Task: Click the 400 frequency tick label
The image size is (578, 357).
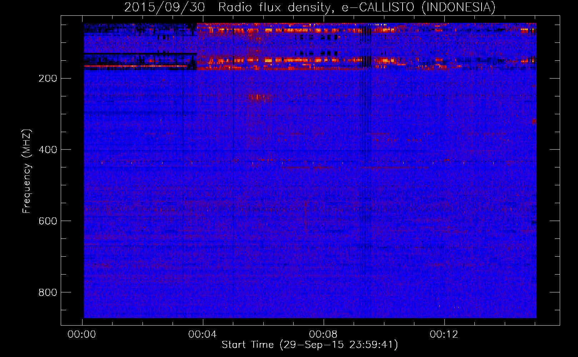Action: pyautogui.click(x=48, y=150)
